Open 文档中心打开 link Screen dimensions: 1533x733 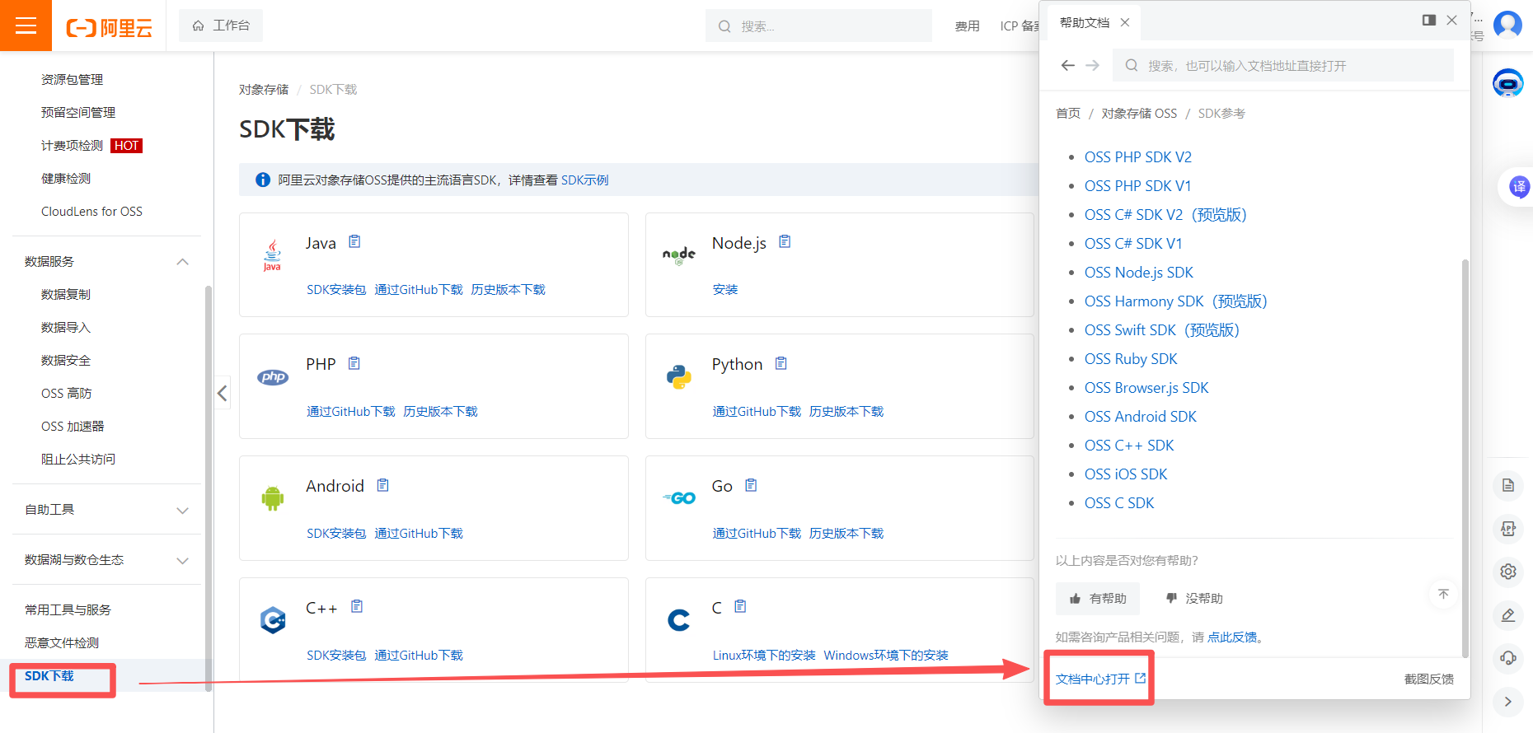(x=1100, y=679)
